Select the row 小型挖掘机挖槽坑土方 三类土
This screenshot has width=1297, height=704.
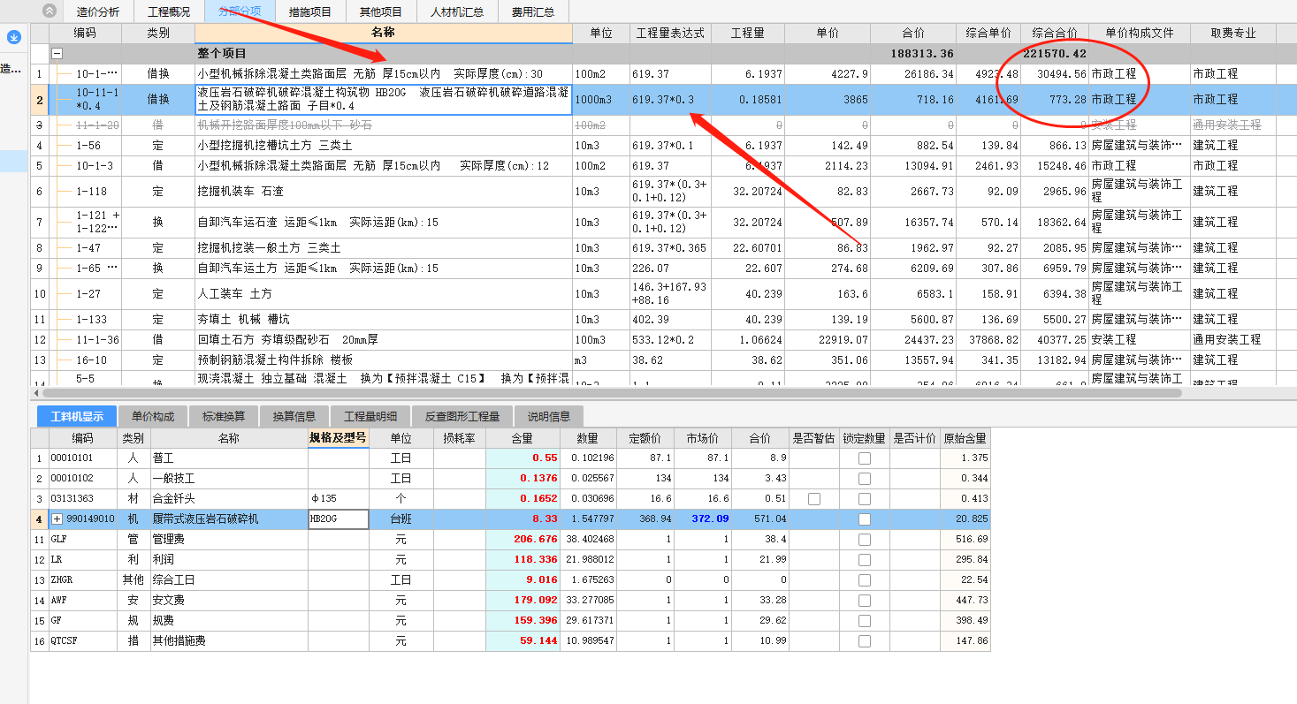click(384, 146)
